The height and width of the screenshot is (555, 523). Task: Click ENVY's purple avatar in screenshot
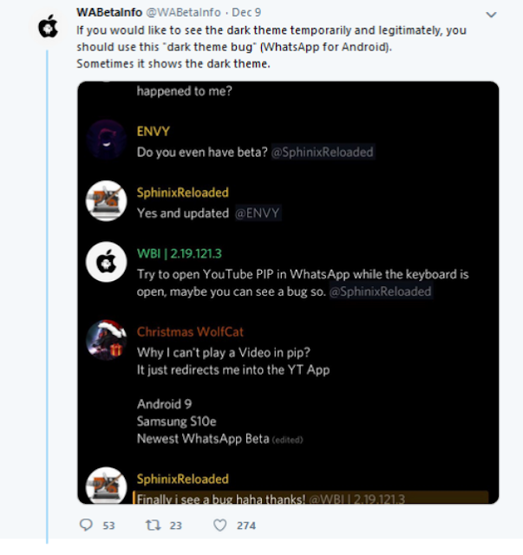106,140
